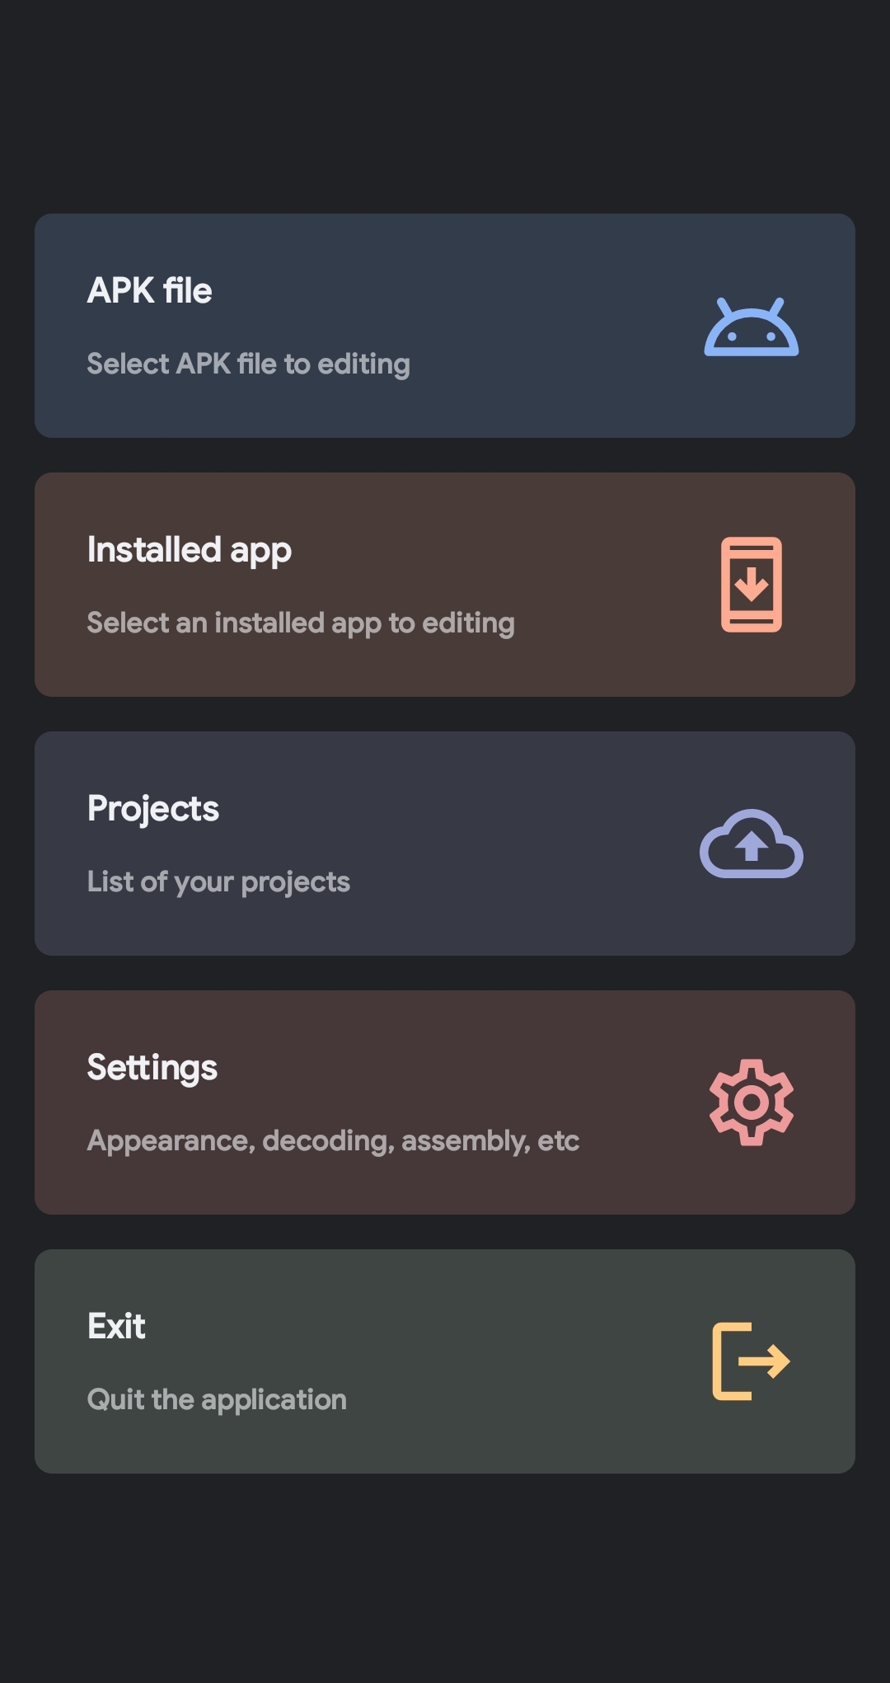Tap "List of your projects" description
890x1683 pixels.
[x=218, y=881]
